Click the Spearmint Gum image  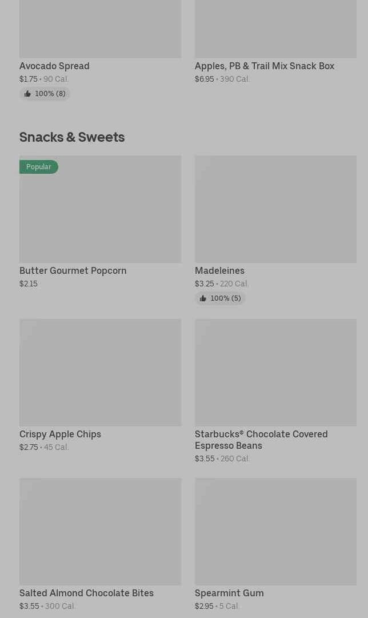coord(275,531)
